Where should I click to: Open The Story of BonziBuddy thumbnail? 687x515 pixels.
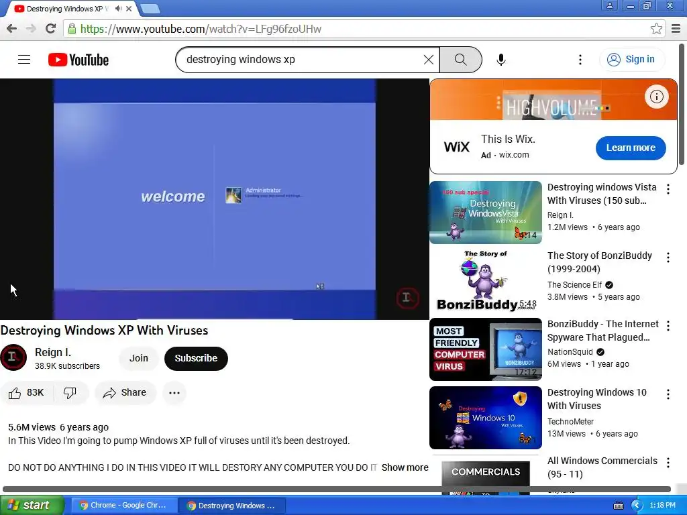tap(486, 281)
